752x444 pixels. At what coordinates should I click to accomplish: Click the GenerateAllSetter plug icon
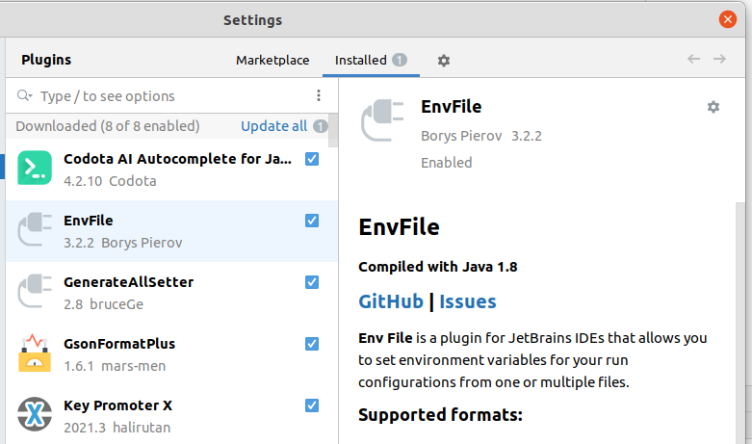pyautogui.click(x=35, y=292)
